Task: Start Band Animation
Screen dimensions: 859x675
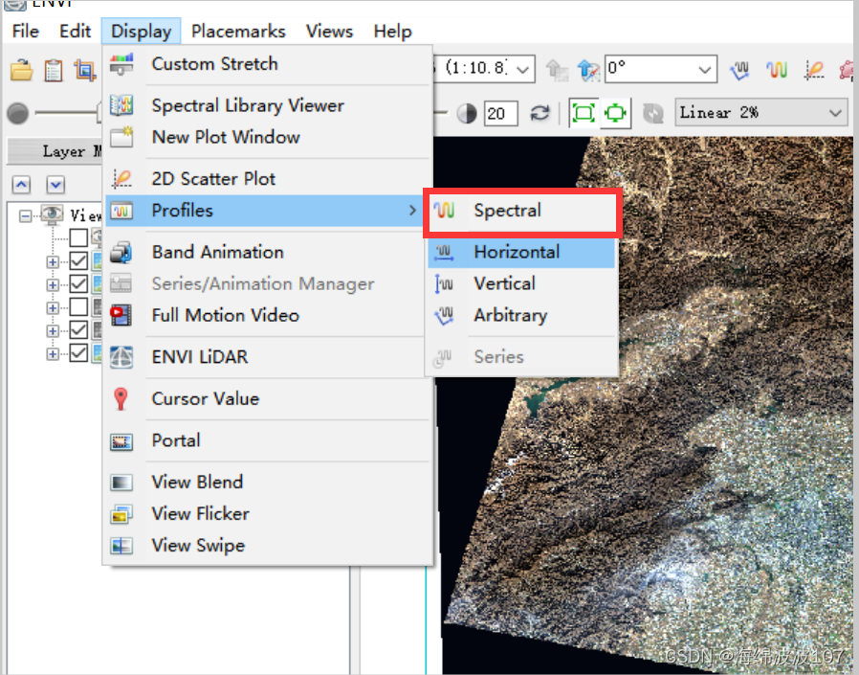Action: 267,252
